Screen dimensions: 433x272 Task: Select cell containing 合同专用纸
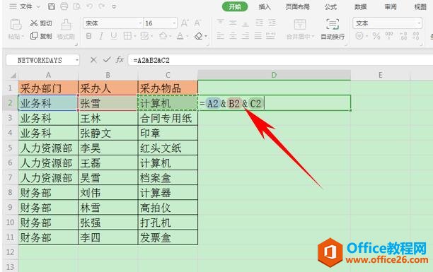click(168, 118)
